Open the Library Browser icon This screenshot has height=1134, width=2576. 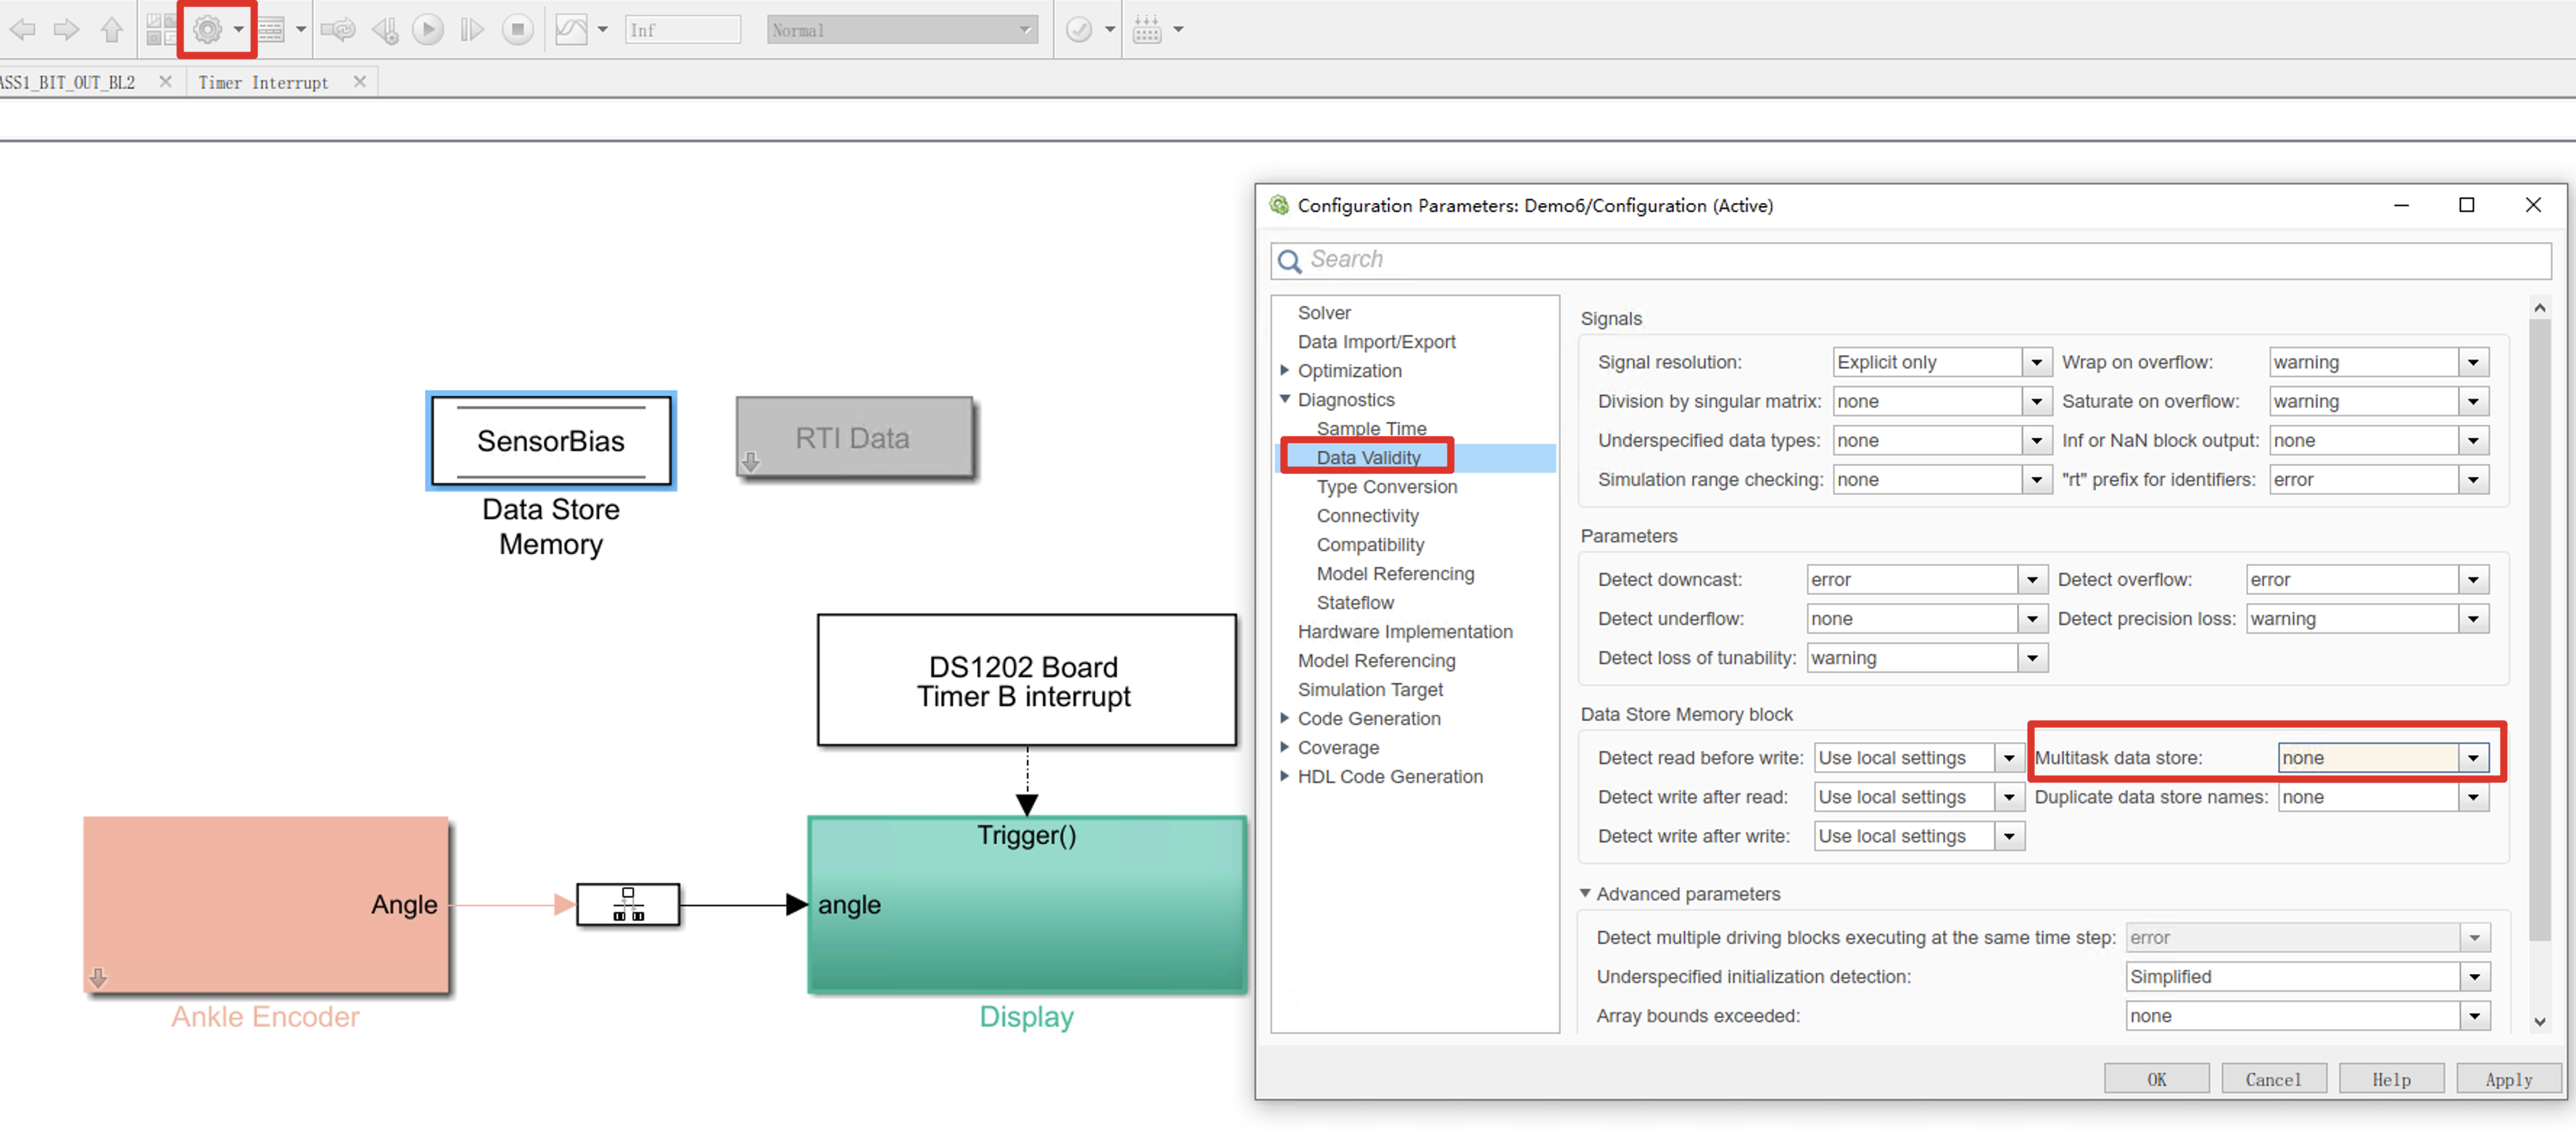tap(160, 29)
